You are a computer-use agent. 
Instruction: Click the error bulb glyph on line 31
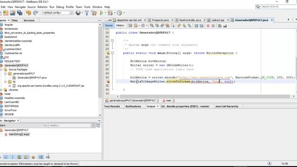[x=108, y=82]
